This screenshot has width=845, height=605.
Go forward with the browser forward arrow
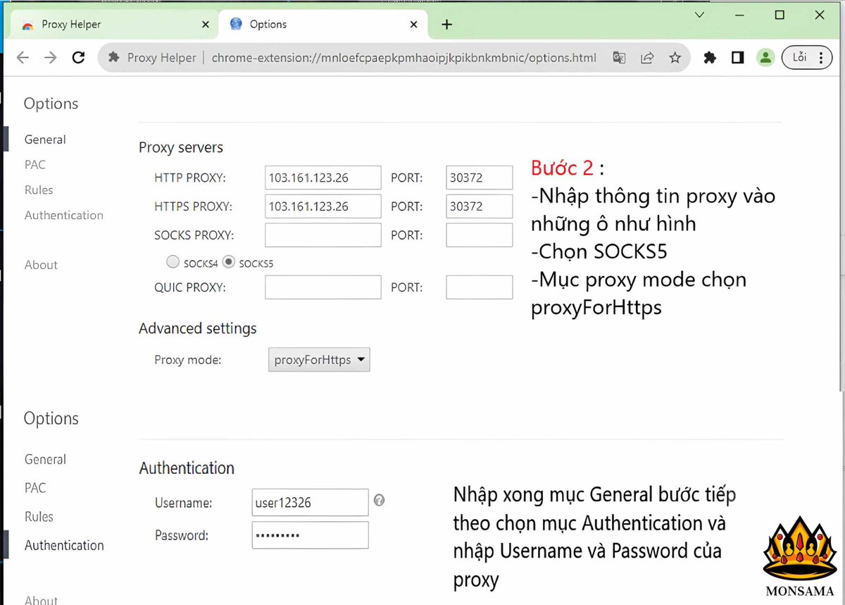coord(51,58)
